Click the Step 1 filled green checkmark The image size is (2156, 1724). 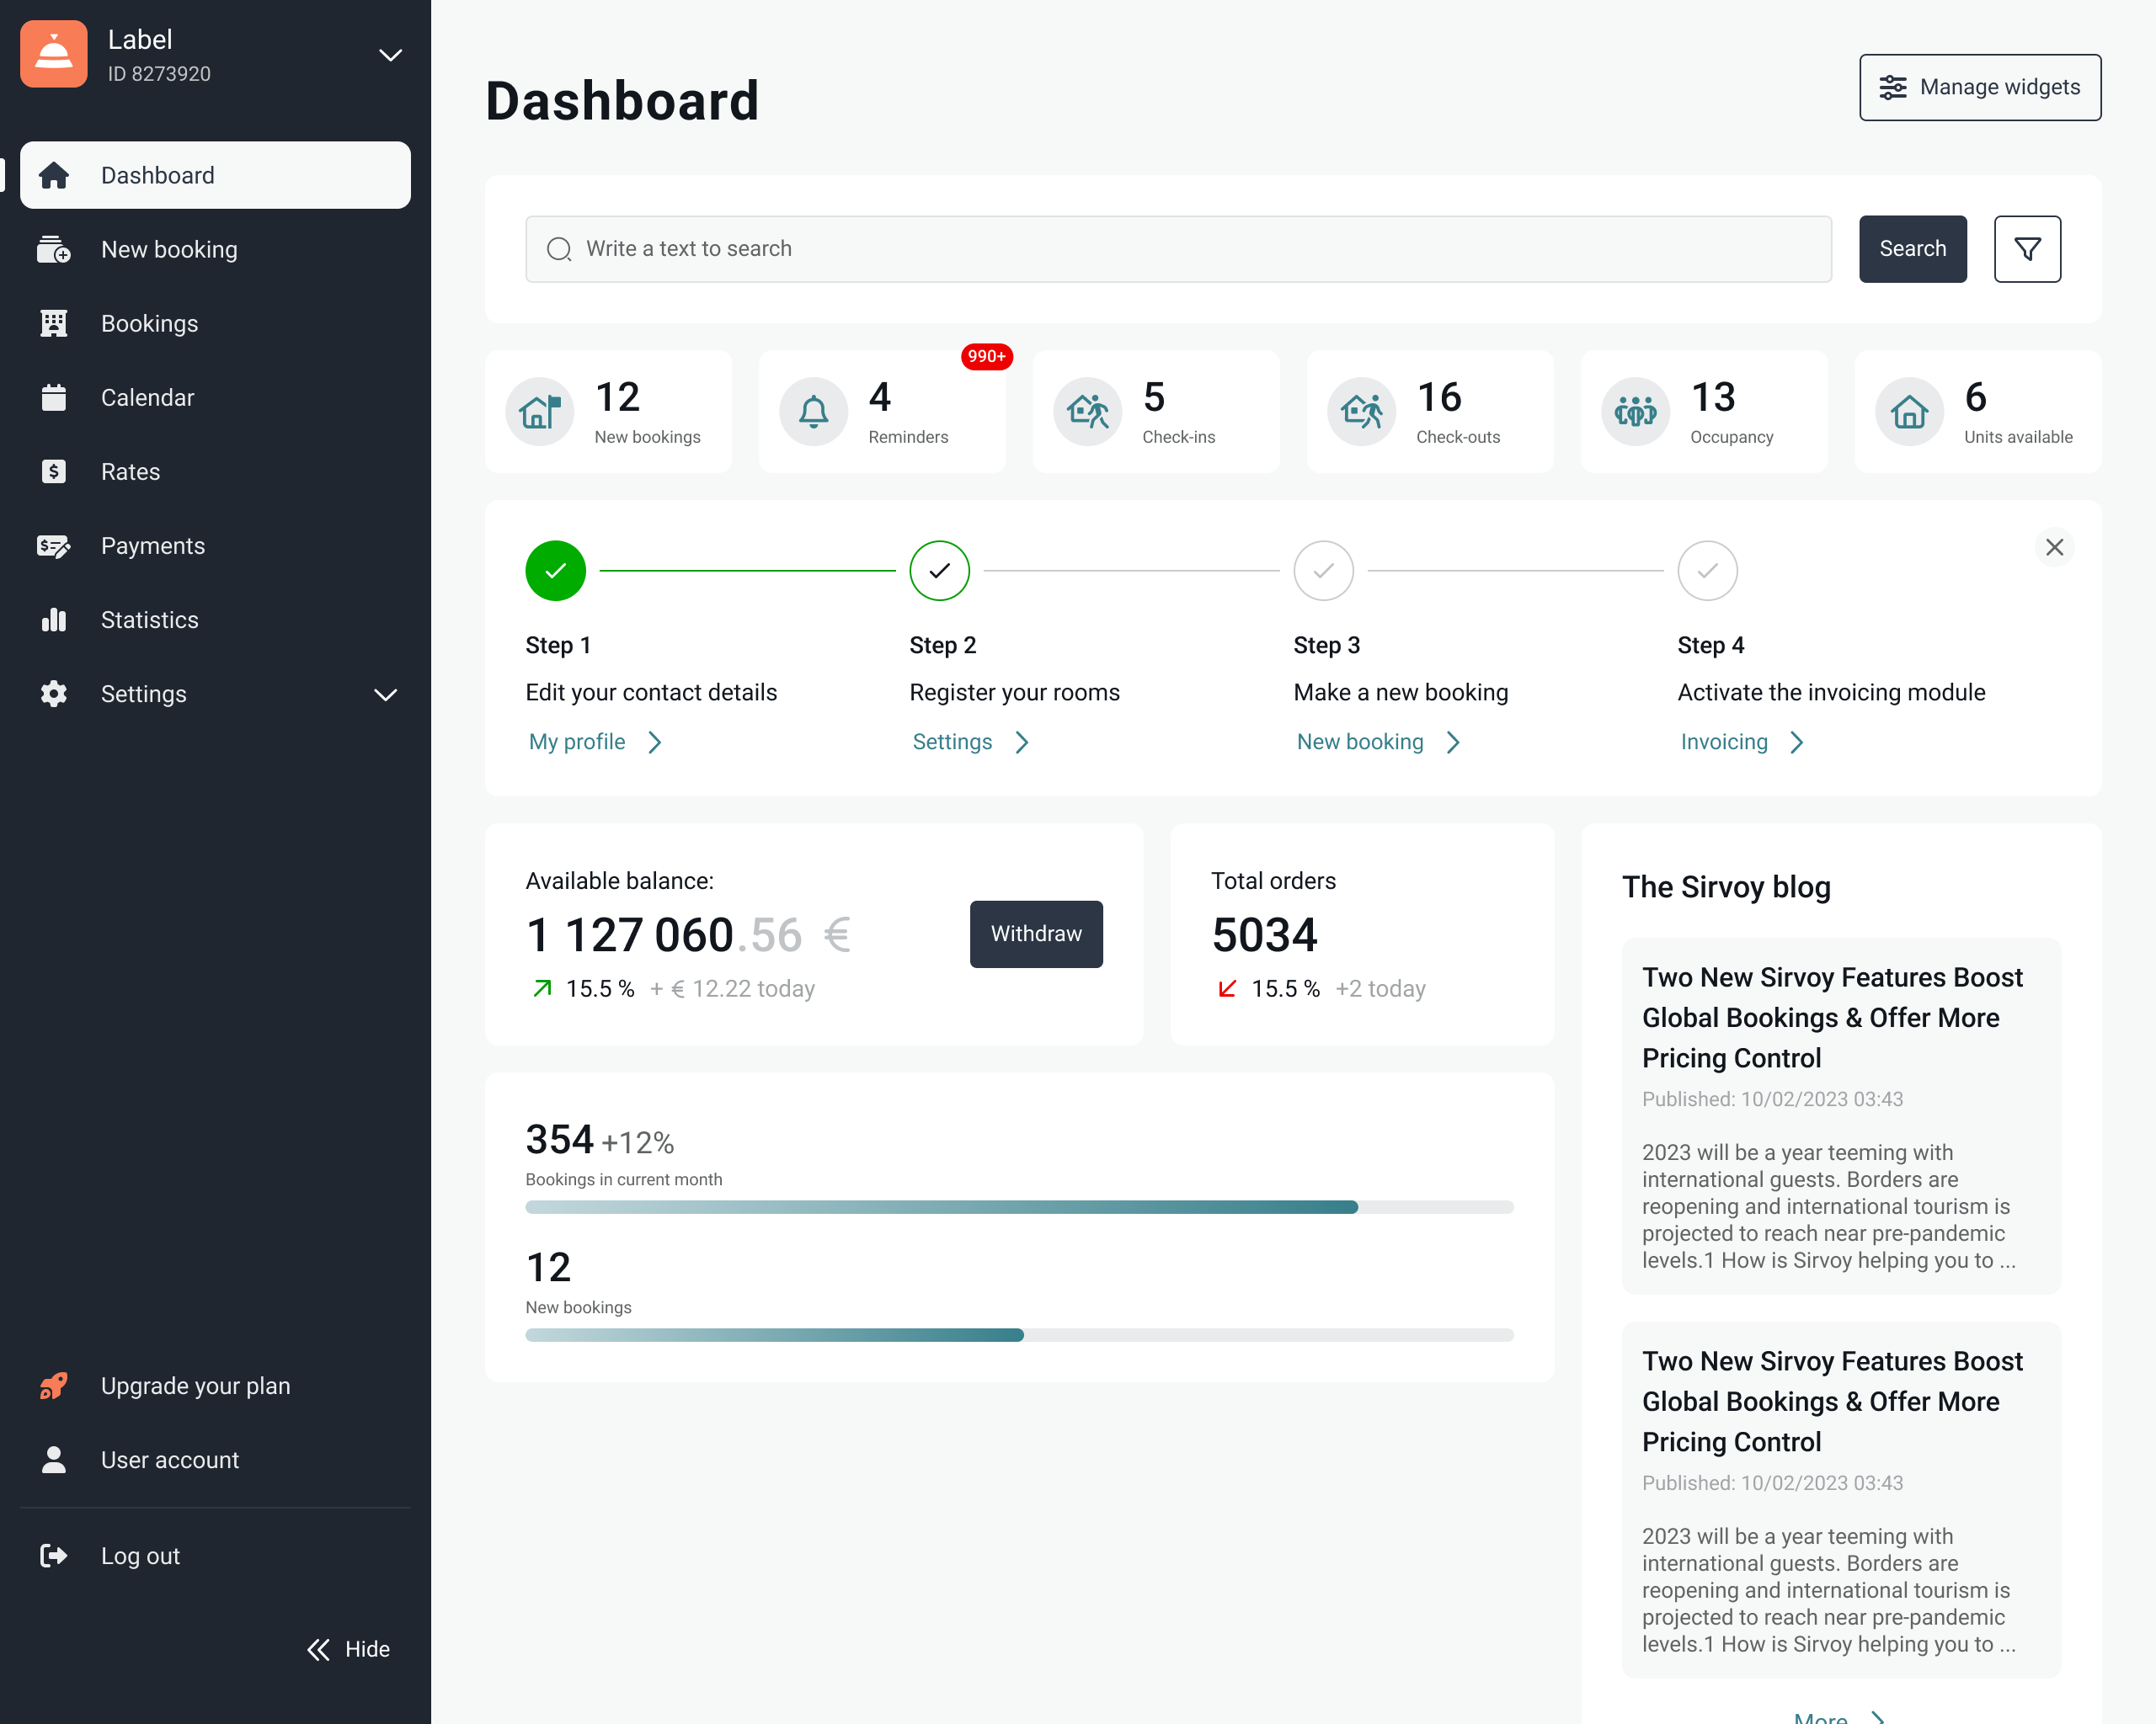[556, 571]
